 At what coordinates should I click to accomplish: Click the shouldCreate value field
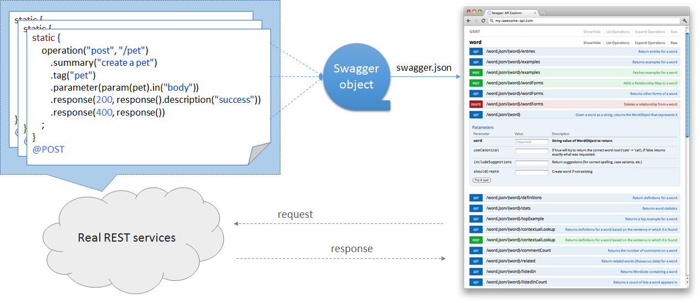[x=532, y=172]
